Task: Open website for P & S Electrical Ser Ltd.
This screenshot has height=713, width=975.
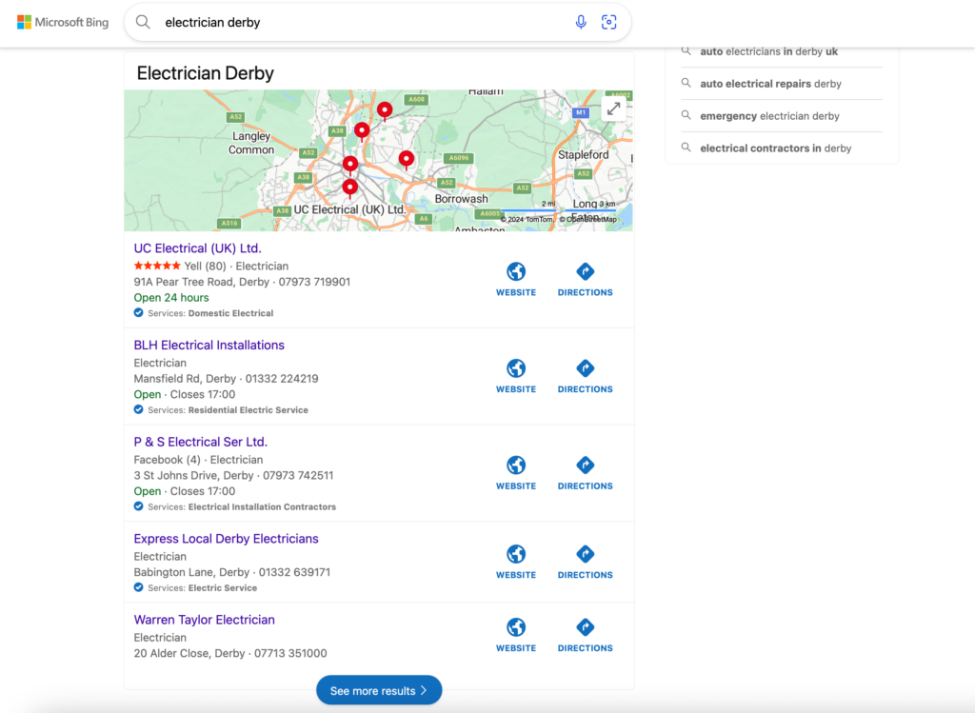Action: pos(516,474)
